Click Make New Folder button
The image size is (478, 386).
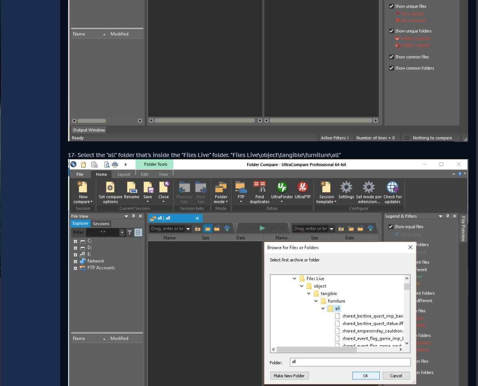tap(289, 376)
